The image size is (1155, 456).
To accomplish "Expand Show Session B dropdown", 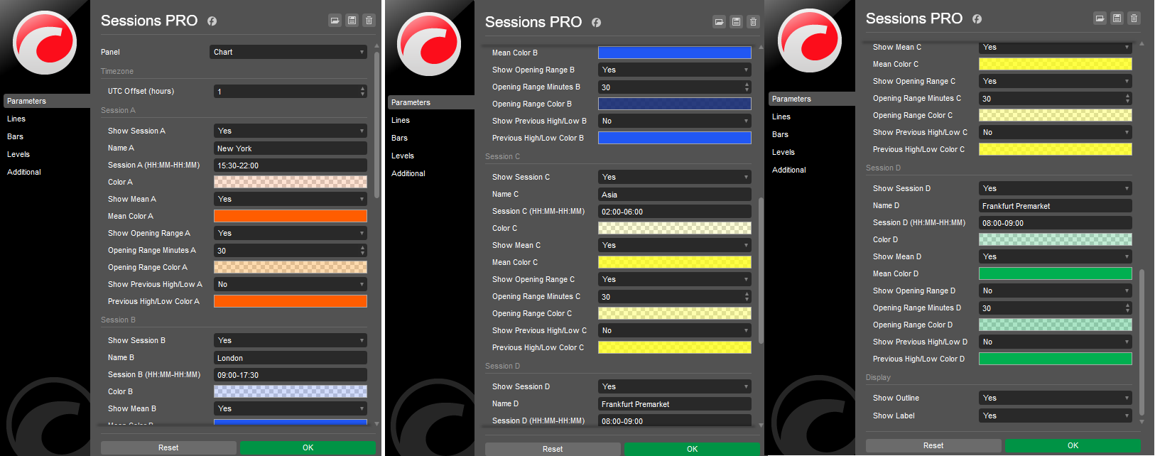I will point(291,340).
